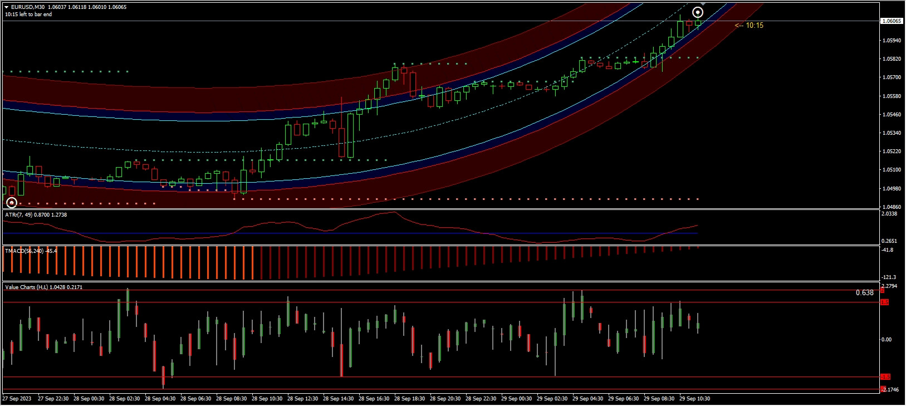Click the 0.00 Value Charts scale value
906x406 pixels.
[x=887, y=340]
